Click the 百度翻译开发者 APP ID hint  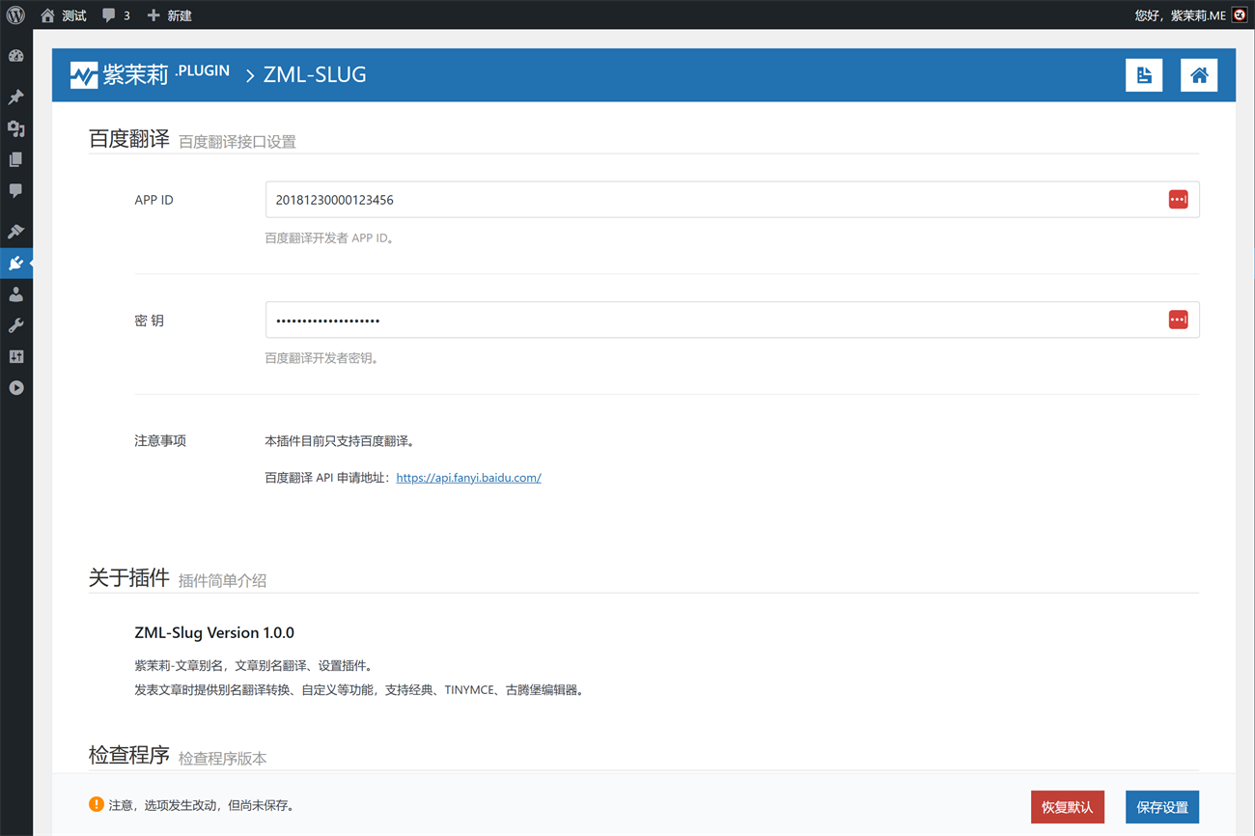[x=329, y=237]
